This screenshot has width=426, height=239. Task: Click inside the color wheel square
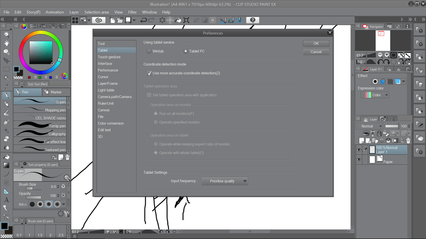41,53
